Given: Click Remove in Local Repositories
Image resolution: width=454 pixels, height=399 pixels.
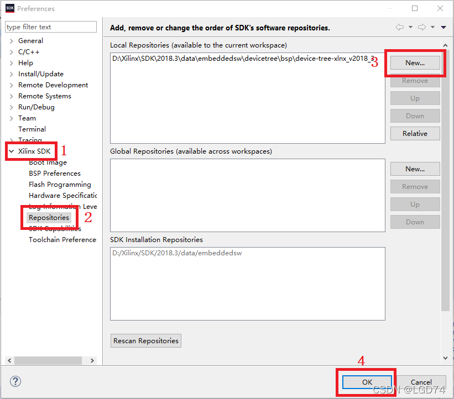Looking at the screenshot, I should 415,81.
